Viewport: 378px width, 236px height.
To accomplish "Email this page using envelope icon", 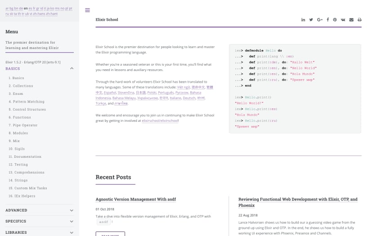I will tap(351, 20).
